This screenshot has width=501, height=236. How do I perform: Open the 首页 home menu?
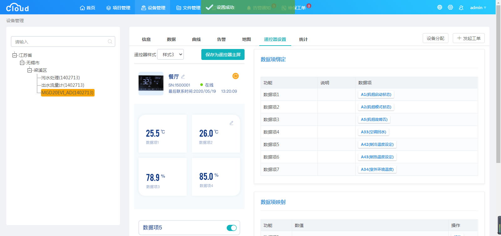tap(88, 8)
